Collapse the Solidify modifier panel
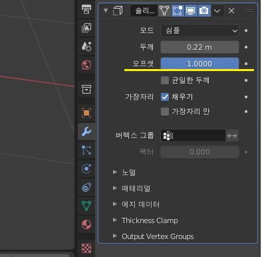Viewport: 262px width, 257px height. (106, 11)
